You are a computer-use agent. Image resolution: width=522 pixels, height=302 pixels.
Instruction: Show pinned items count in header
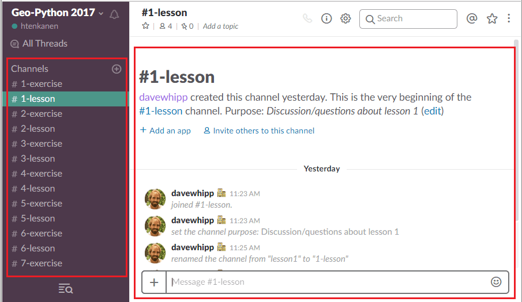point(187,26)
